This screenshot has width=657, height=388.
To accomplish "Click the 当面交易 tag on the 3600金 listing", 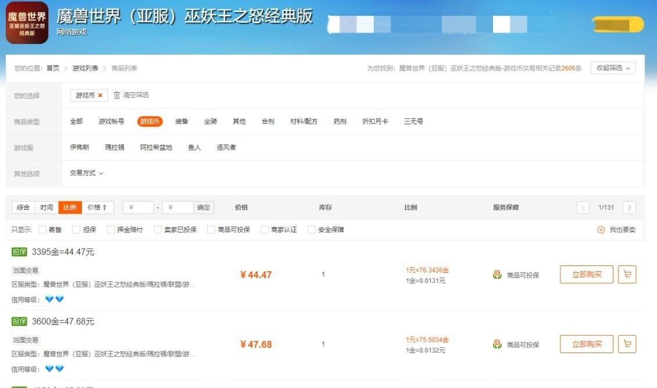I will tap(26, 340).
